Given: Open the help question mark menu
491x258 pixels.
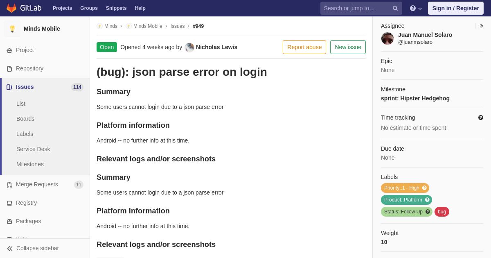Looking at the screenshot, I should pyautogui.click(x=416, y=8).
